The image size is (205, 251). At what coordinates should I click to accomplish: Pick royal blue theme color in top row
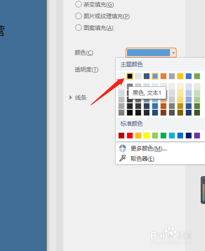[x=189, y=76]
